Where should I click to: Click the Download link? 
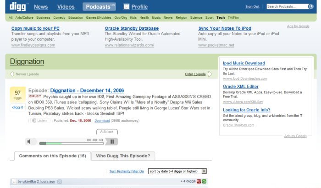coord(102,121)
